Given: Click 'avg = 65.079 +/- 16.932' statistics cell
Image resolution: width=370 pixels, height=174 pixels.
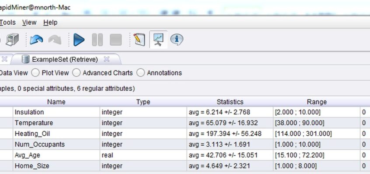Looking at the screenshot, I should (230, 123).
